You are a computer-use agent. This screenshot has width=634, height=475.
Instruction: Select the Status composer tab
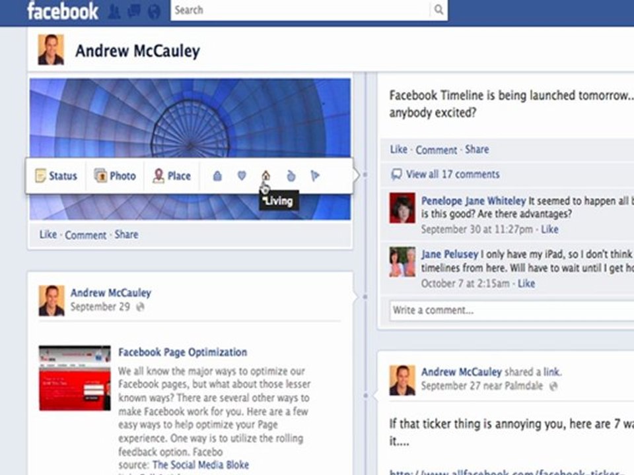(56, 175)
